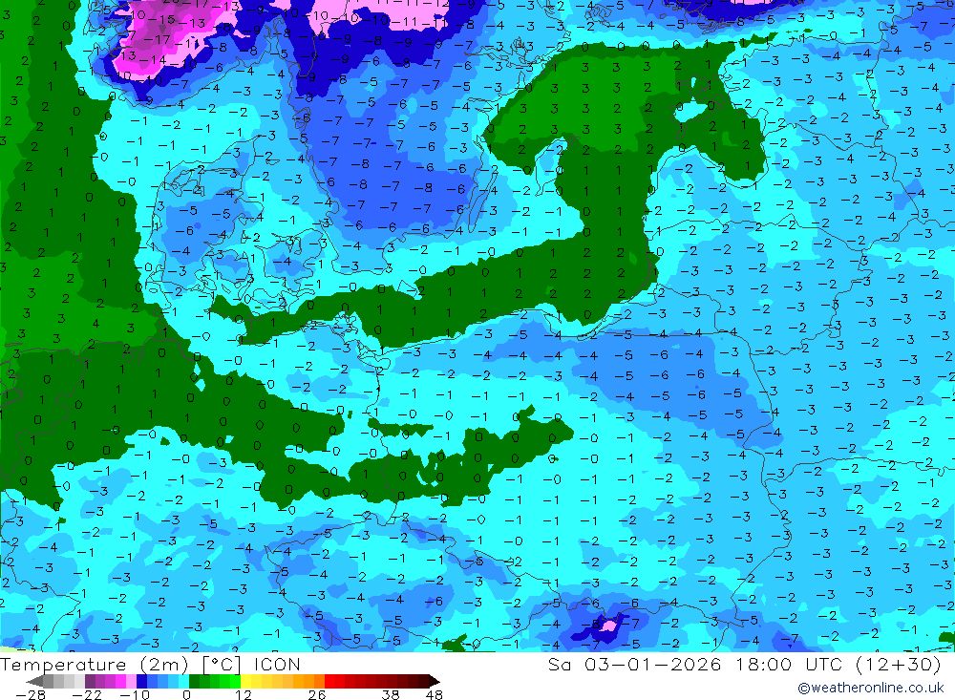955x700 pixels.
Task: Pick the dark blue swatch above -10
Action: [142, 681]
